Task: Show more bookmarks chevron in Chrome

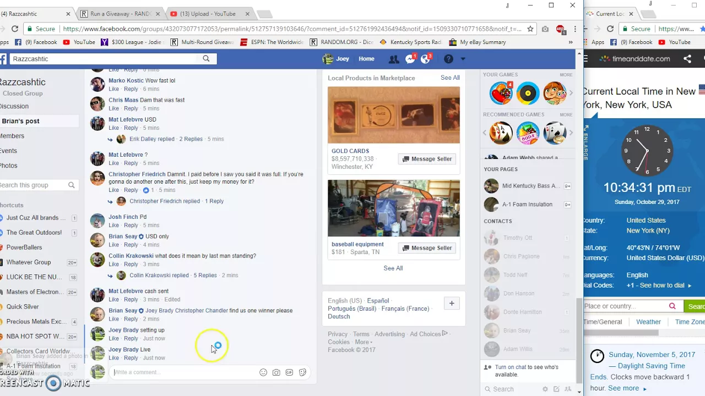Action: tap(571, 42)
